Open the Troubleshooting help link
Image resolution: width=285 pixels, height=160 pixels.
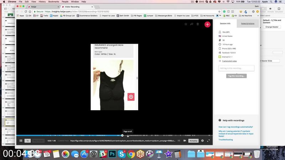(x=226, y=140)
